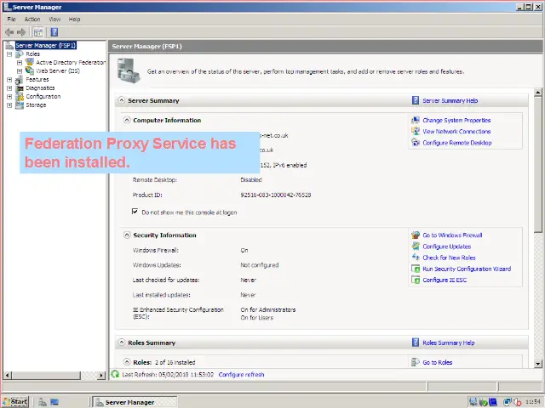Screen dimensions: 545x408
Task: Click the Diagnostics node icon
Action: pyautogui.click(x=20, y=88)
